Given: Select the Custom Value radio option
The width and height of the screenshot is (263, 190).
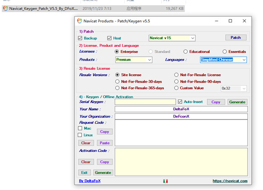Looking at the screenshot, I should click(177, 88).
